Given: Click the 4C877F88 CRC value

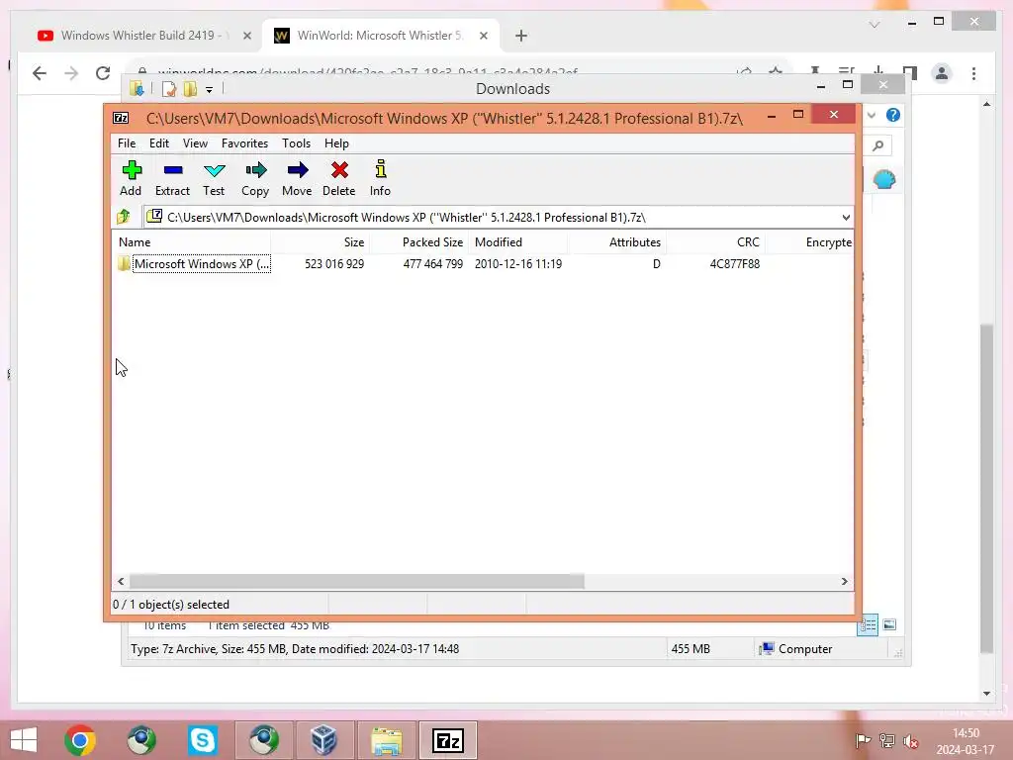Looking at the screenshot, I should click(x=735, y=263).
